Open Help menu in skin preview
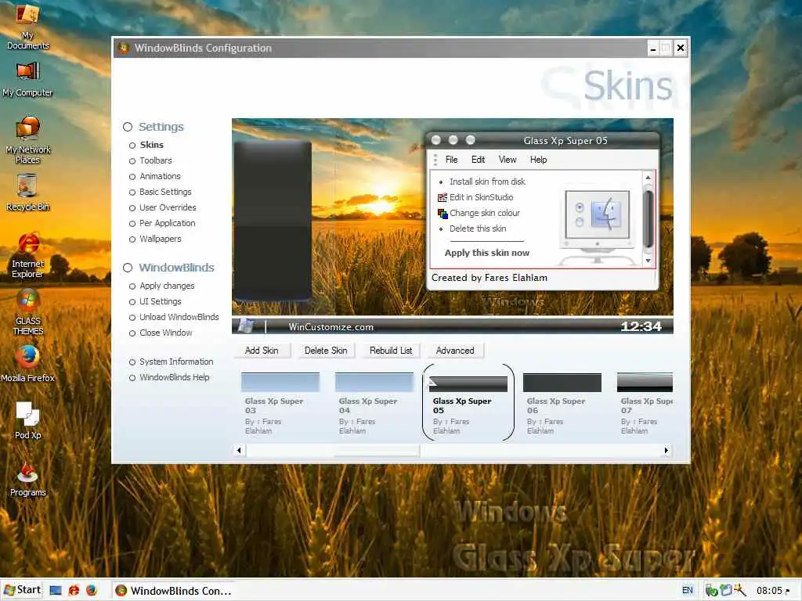Viewport: 802px width, 601px height. [x=538, y=160]
